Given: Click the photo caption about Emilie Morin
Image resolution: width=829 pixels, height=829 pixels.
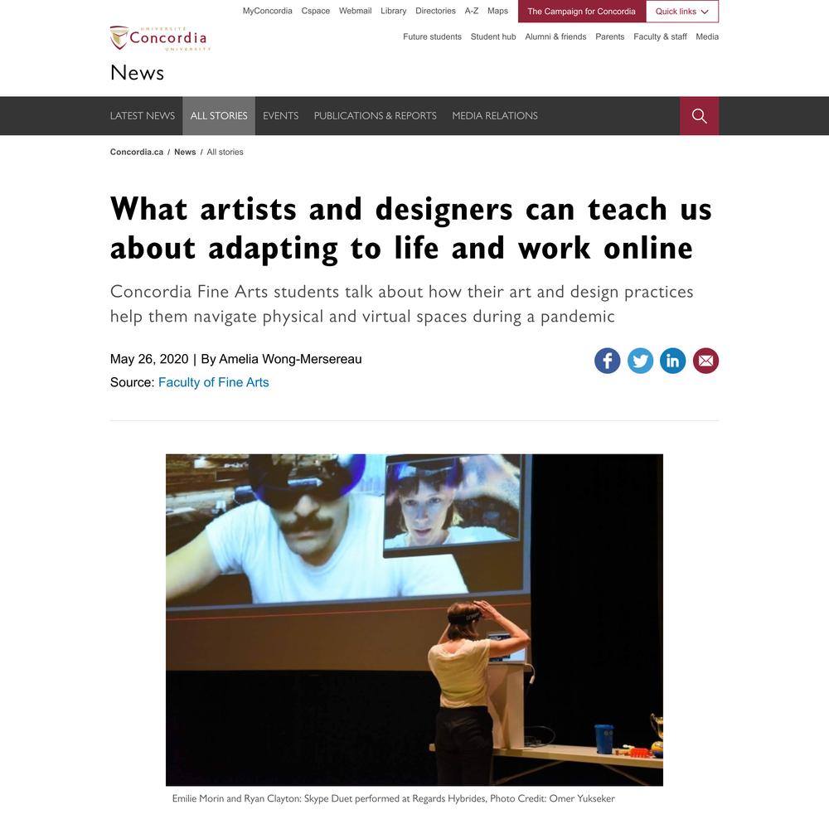Looking at the screenshot, I should (x=393, y=798).
